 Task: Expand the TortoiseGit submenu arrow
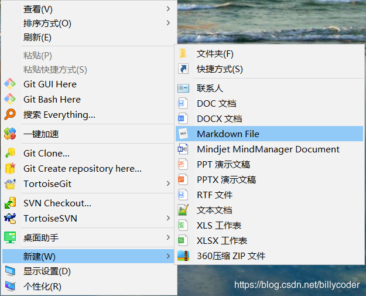[x=168, y=183]
